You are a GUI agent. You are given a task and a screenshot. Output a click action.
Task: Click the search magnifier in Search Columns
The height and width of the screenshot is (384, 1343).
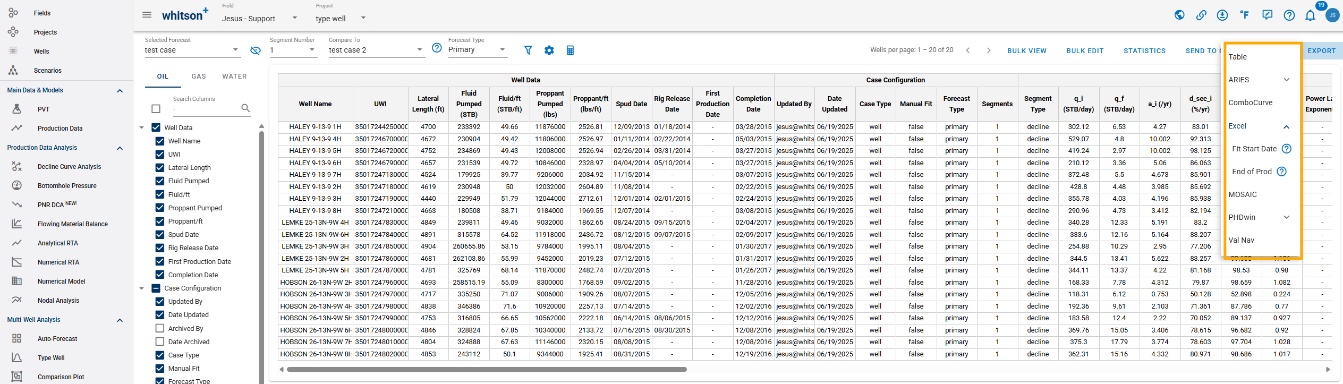tap(245, 108)
